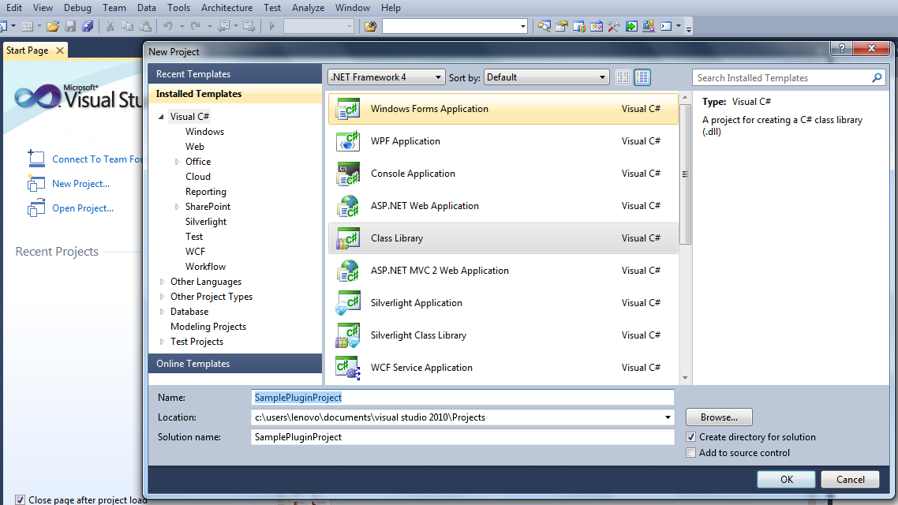Expand the SharePoint tree node
Screen dimensions: 898x505
tap(177, 207)
